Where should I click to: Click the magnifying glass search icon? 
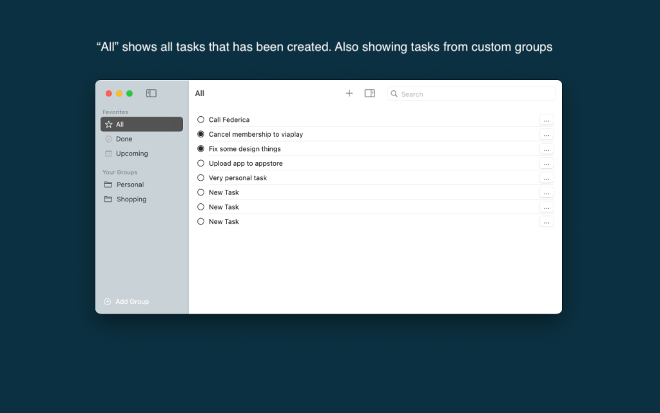pos(394,94)
